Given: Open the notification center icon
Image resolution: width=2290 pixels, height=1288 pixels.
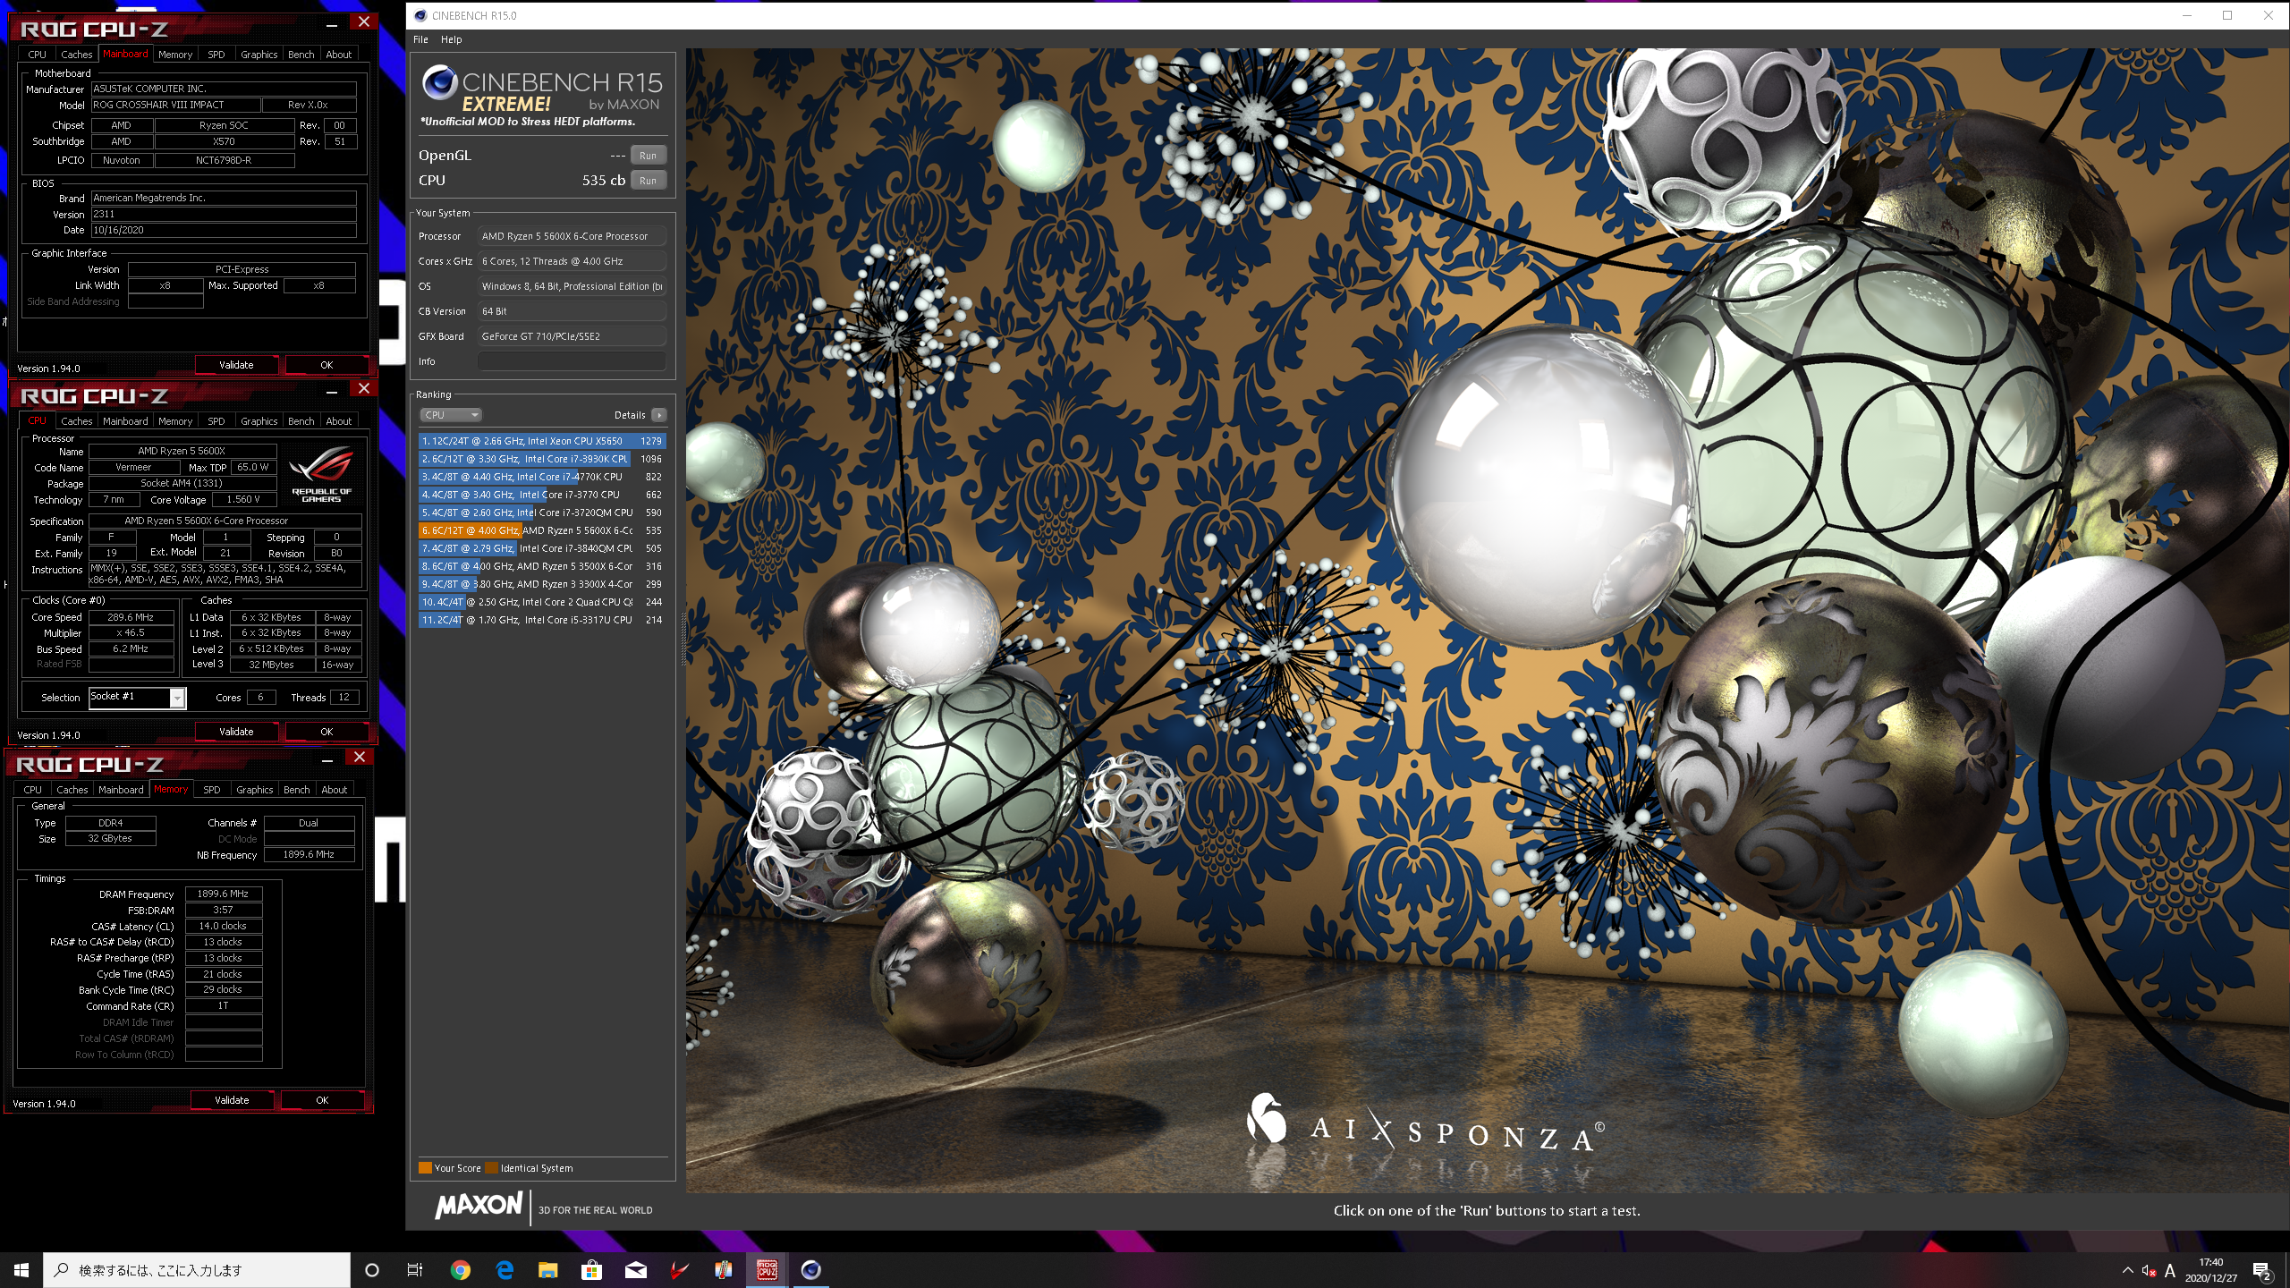Looking at the screenshot, I should pyautogui.click(x=2261, y=1271).
